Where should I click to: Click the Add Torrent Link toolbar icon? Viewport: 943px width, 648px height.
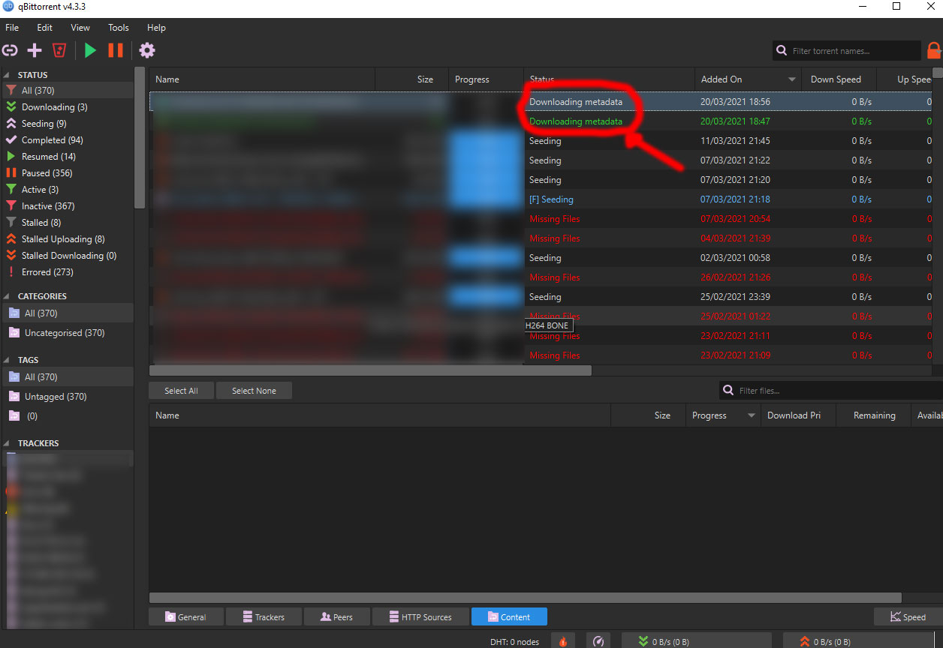click(10, 50)
